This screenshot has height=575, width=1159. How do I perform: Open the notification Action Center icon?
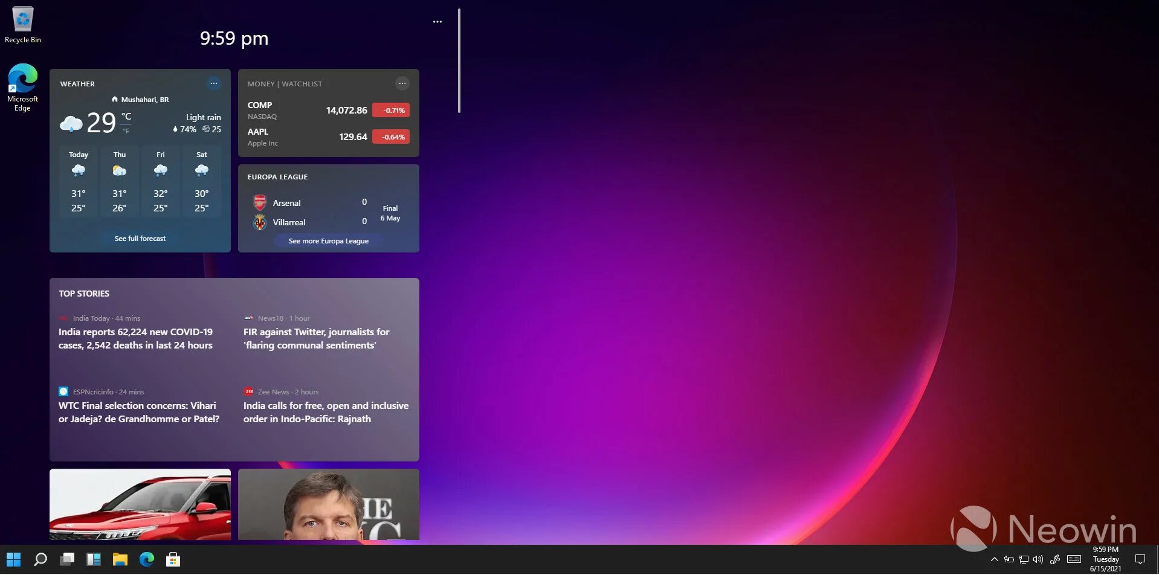1140,560
